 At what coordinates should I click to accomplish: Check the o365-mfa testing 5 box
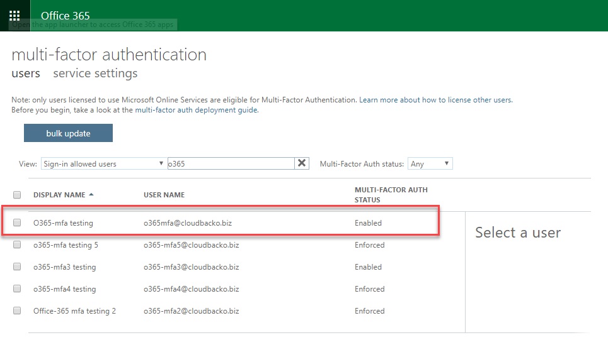[17, 244]
